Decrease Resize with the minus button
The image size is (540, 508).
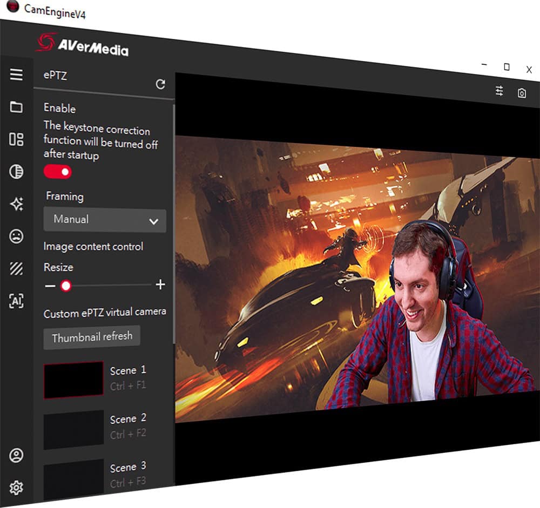tap(50, 286)
